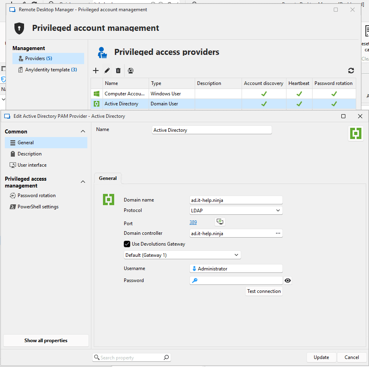Click the refresh icon in providers toolbar
The height and width of the screenshot is (367, 369).
click(x=351, y=71)
